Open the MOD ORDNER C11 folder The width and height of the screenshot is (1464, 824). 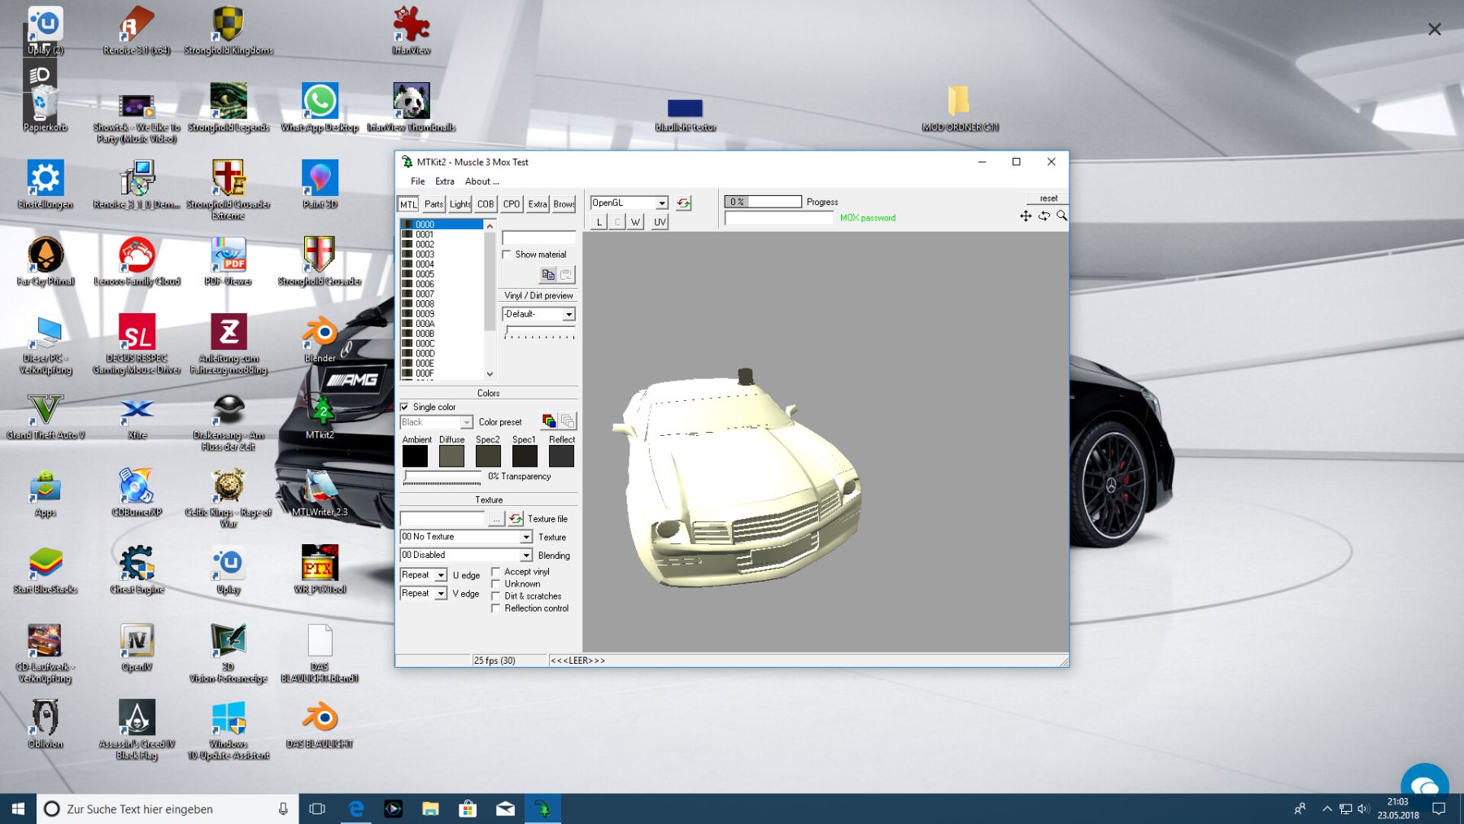tap(960, 107)
